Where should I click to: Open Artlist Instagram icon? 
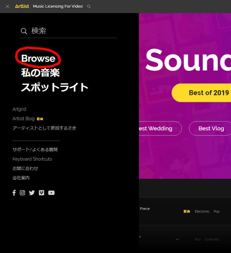click(x=22, y=193)
